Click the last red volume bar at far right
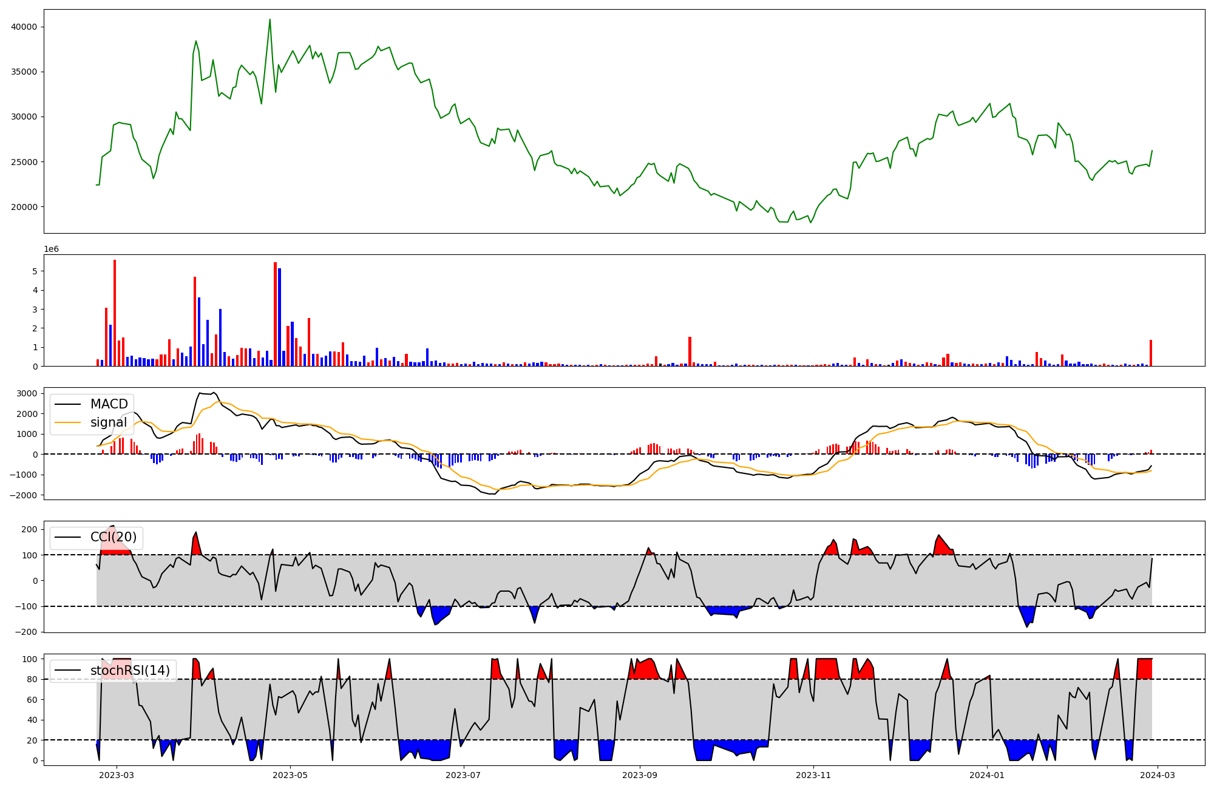This screenshot has width=1214, height=789. 1150,353
